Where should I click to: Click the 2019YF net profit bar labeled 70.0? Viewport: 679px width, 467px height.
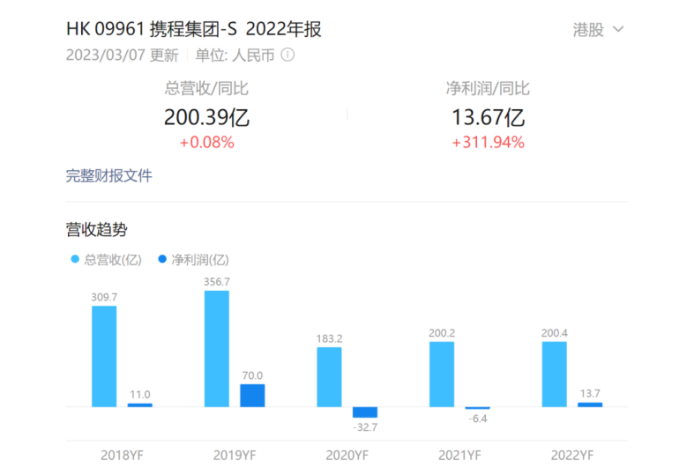pyautogui.click(x=252, y=396)
